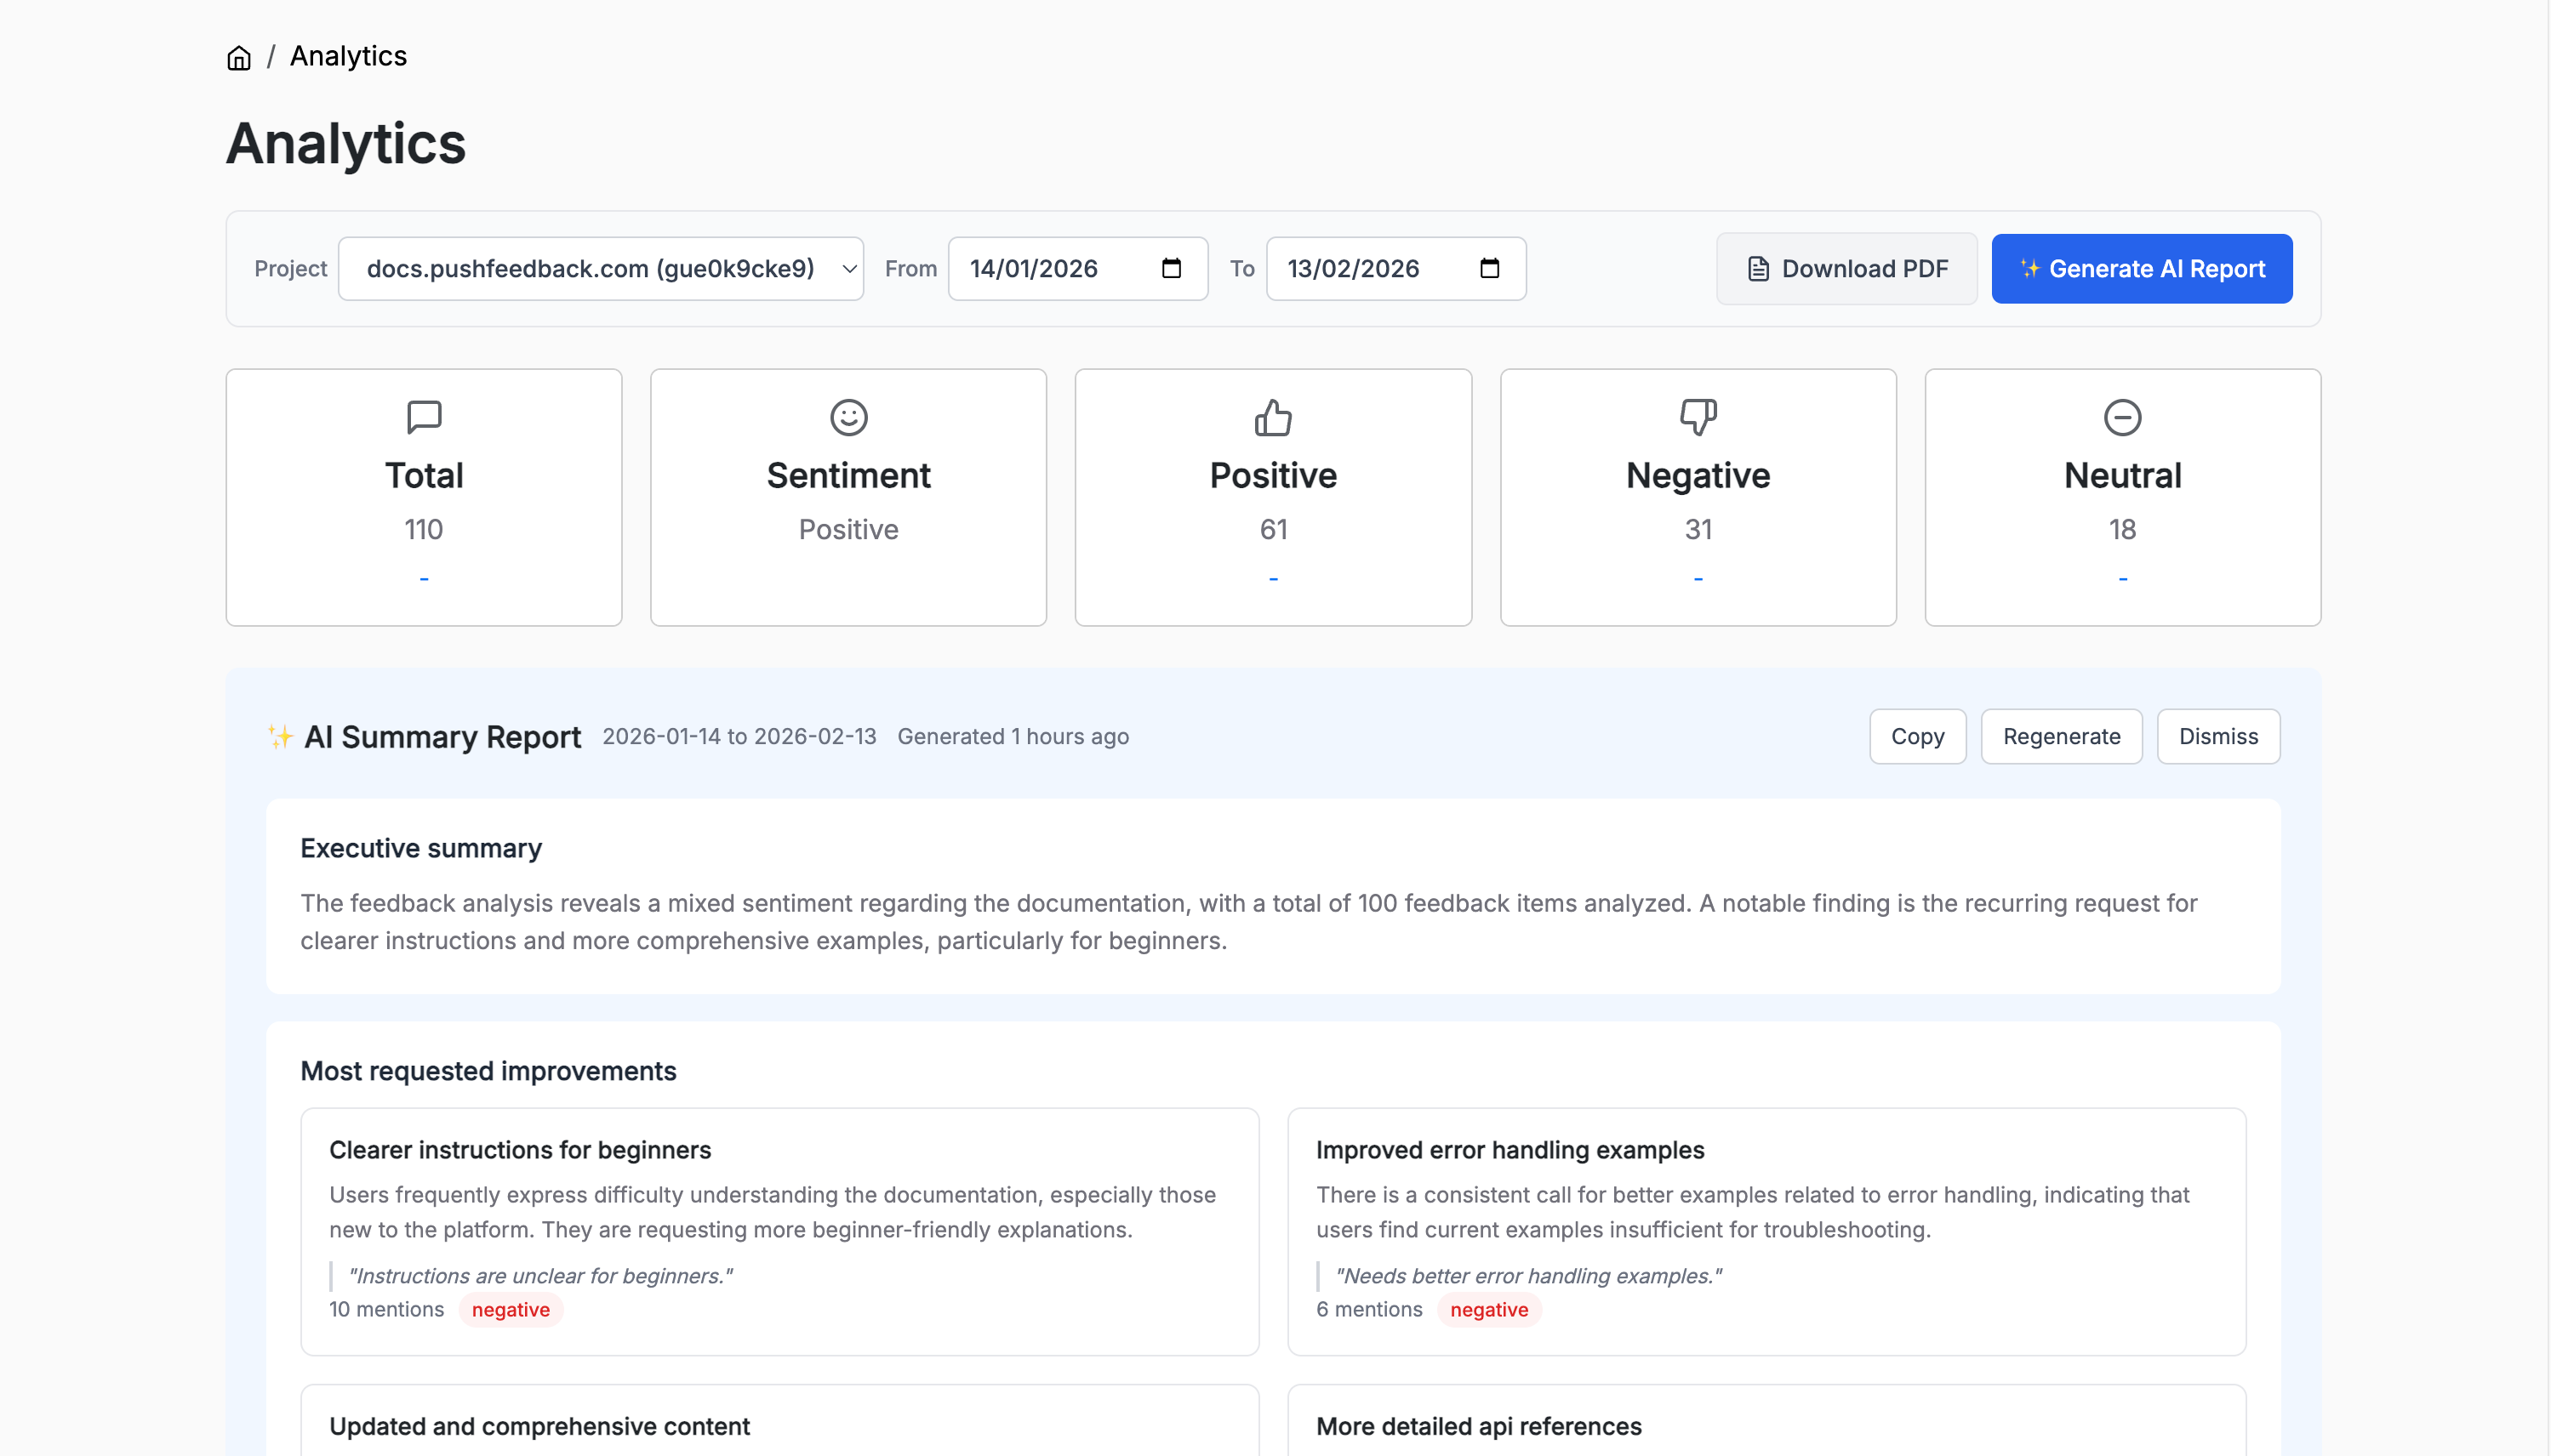Click the Download PDF button

coord(1846,268)
